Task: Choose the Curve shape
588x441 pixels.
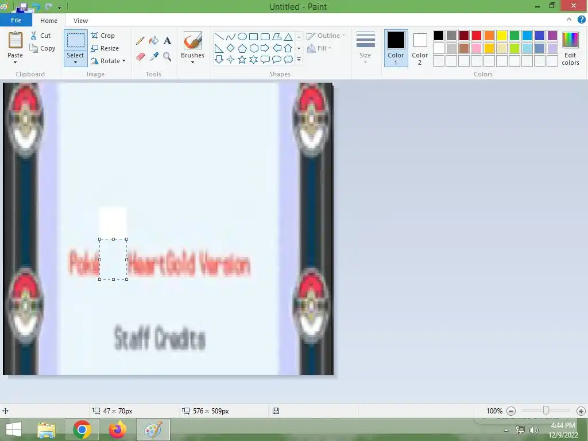Action: pyautogui.click(x=231, y=36)
